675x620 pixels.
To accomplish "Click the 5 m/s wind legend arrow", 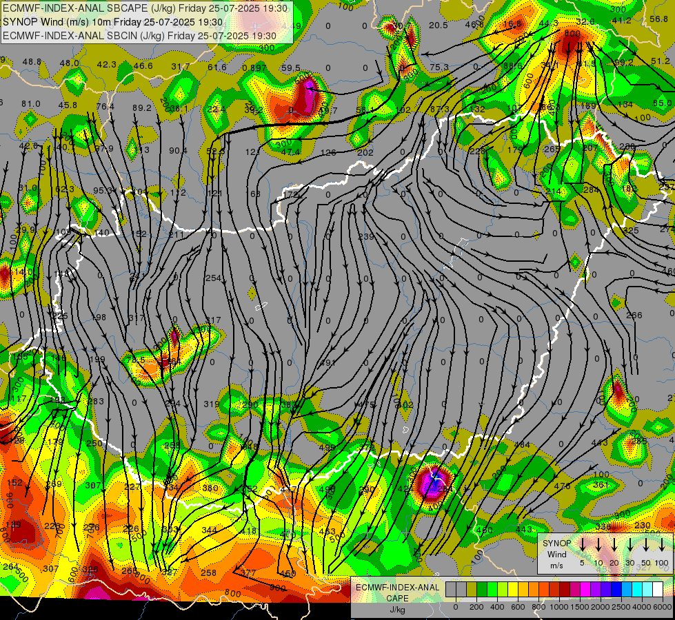I will pos(582,544).
